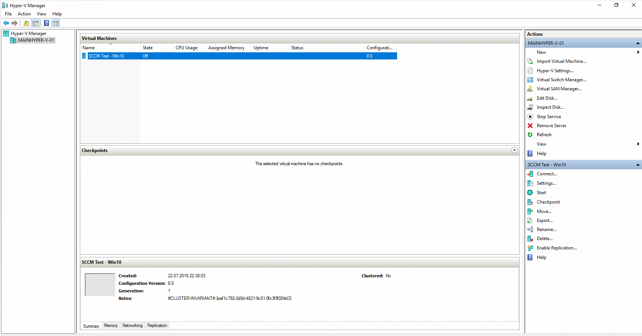Click the Enable Replication icon
The height and width of the screenshot is (336, 642).
pos(530,248)
